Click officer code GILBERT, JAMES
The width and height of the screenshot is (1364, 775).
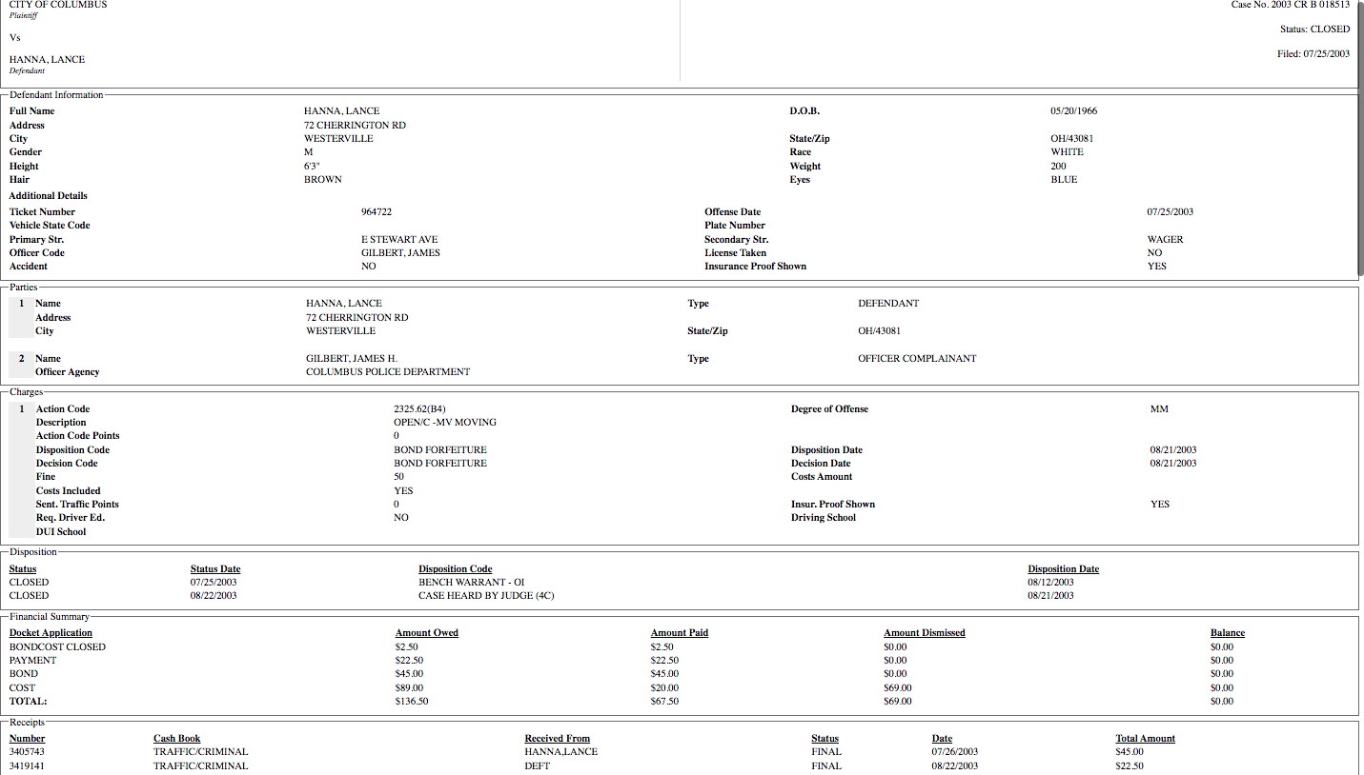click(400, 253)
